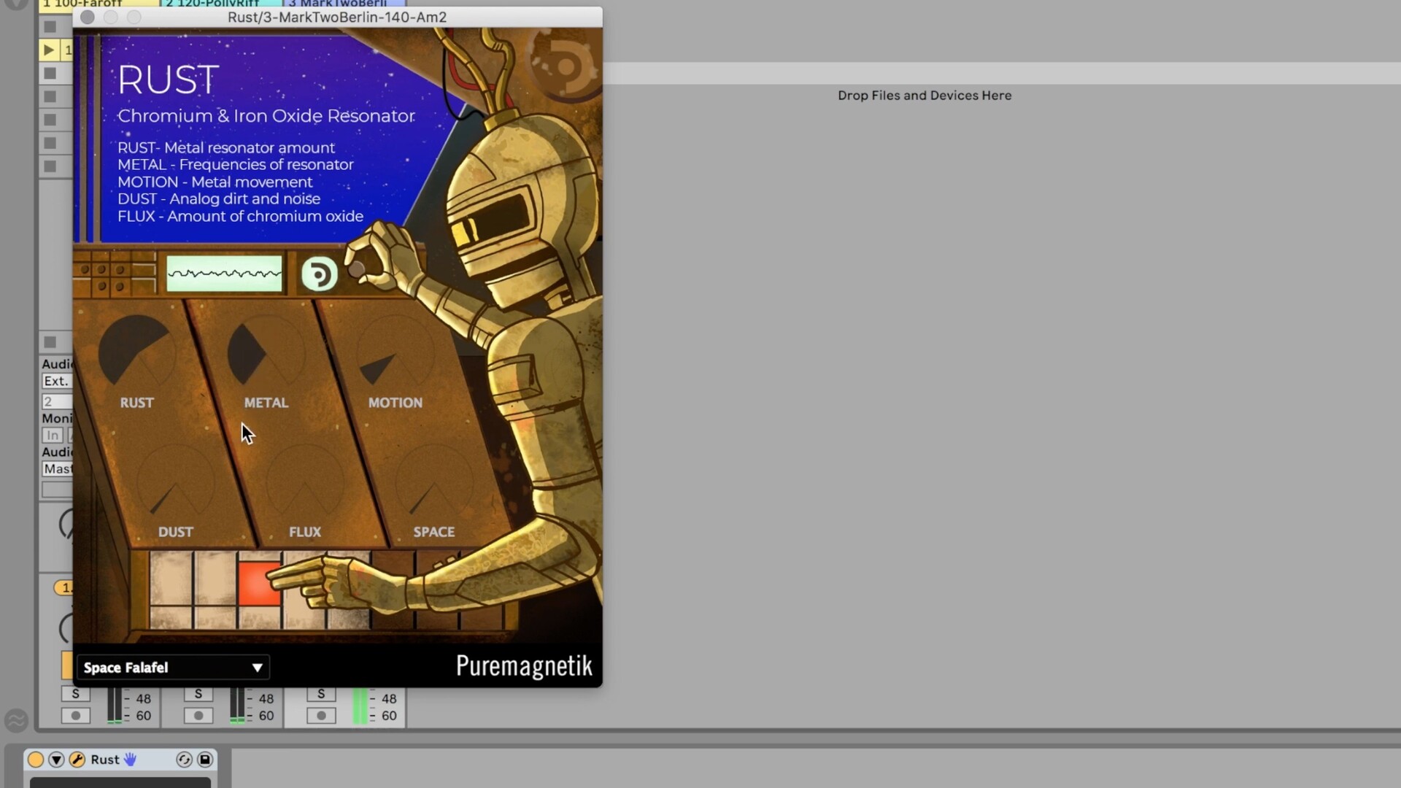1401x788 pixels.
Task: Click the blue hand icon beside Rust
Action: coord(131,760)
